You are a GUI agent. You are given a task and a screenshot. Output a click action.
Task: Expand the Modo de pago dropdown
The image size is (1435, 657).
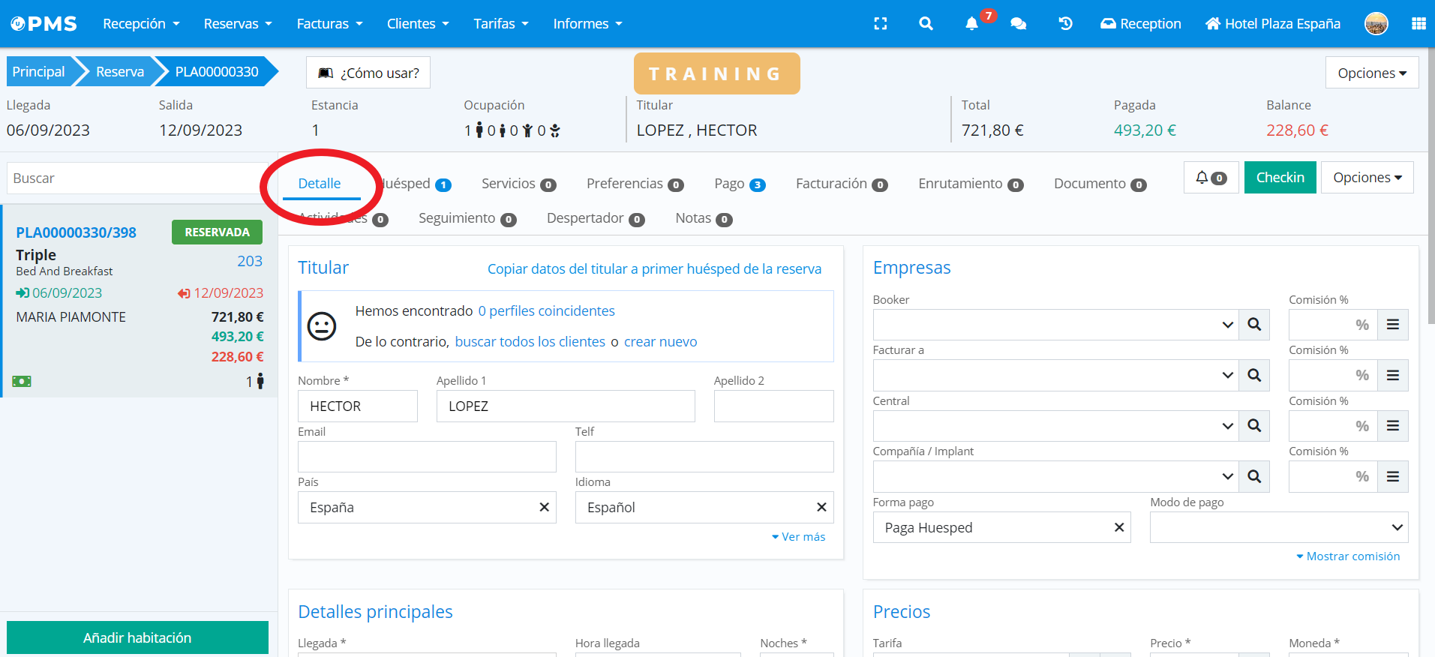pyautogui.click(x=1278, y=528)
